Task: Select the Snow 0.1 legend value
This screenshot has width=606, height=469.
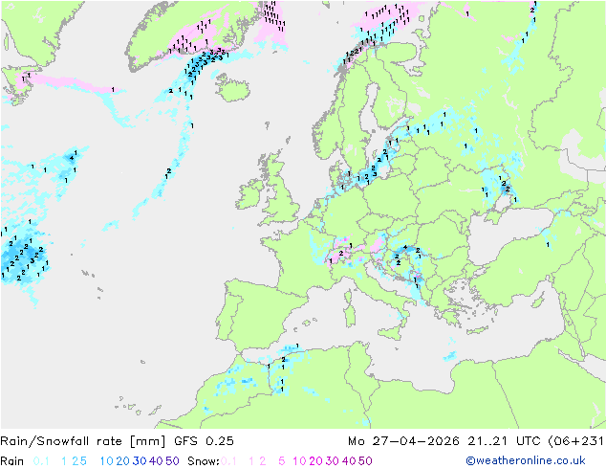Action: coord(228,461)
